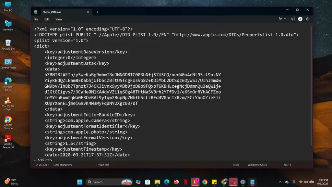Select the VLC media player shortcut

click(8, 104)
